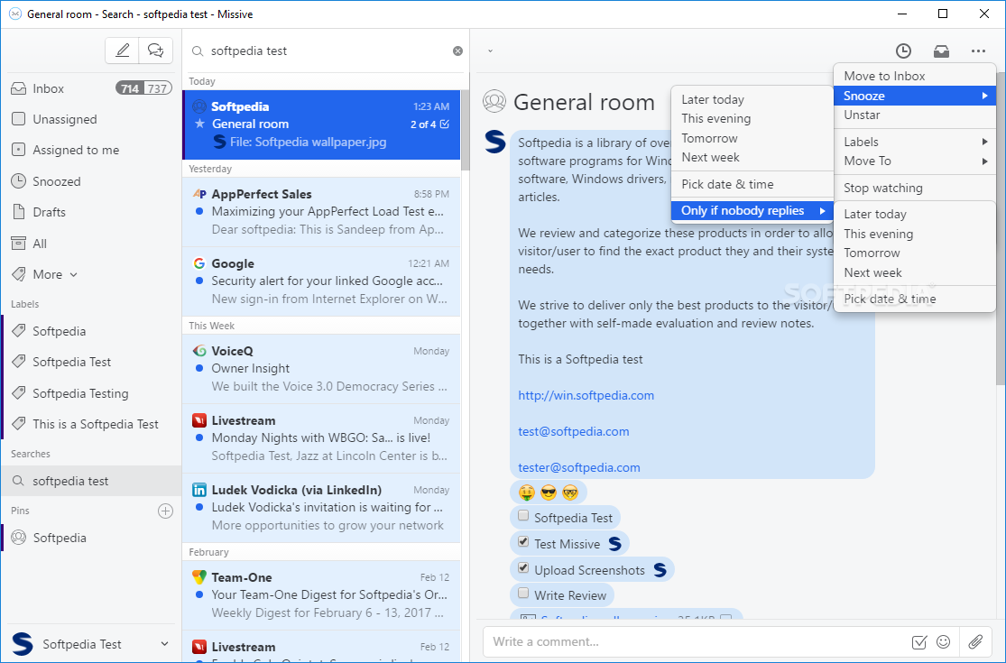This screenshot has height=663, width=1006.
Task: Open the three-dots more options menu
Action: (978, 51)
